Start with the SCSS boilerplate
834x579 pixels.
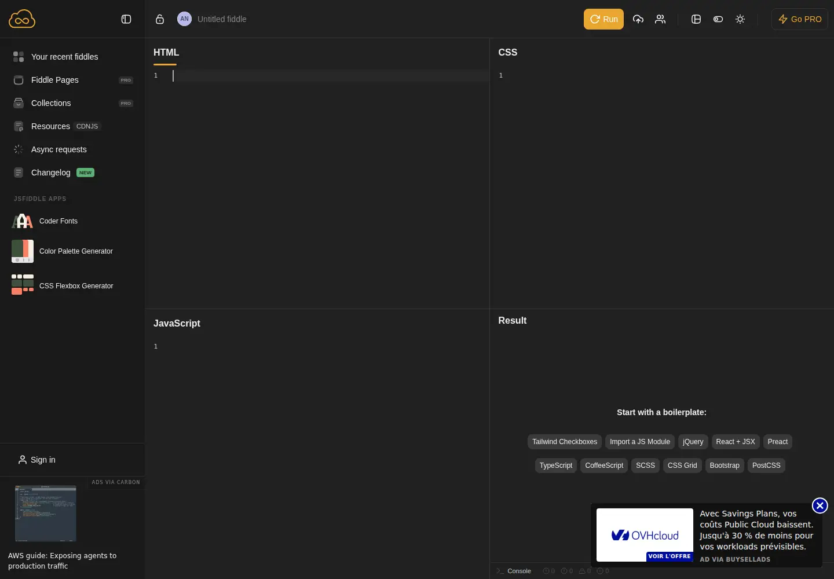pyautogui.click(x=645, y=466)
